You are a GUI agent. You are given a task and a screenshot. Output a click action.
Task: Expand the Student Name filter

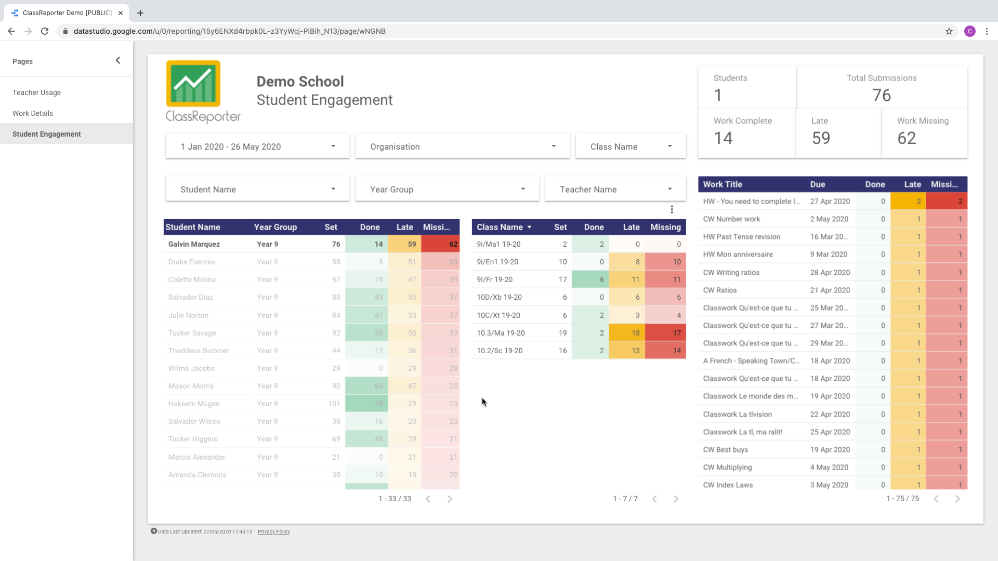click(x=257, y=190)
